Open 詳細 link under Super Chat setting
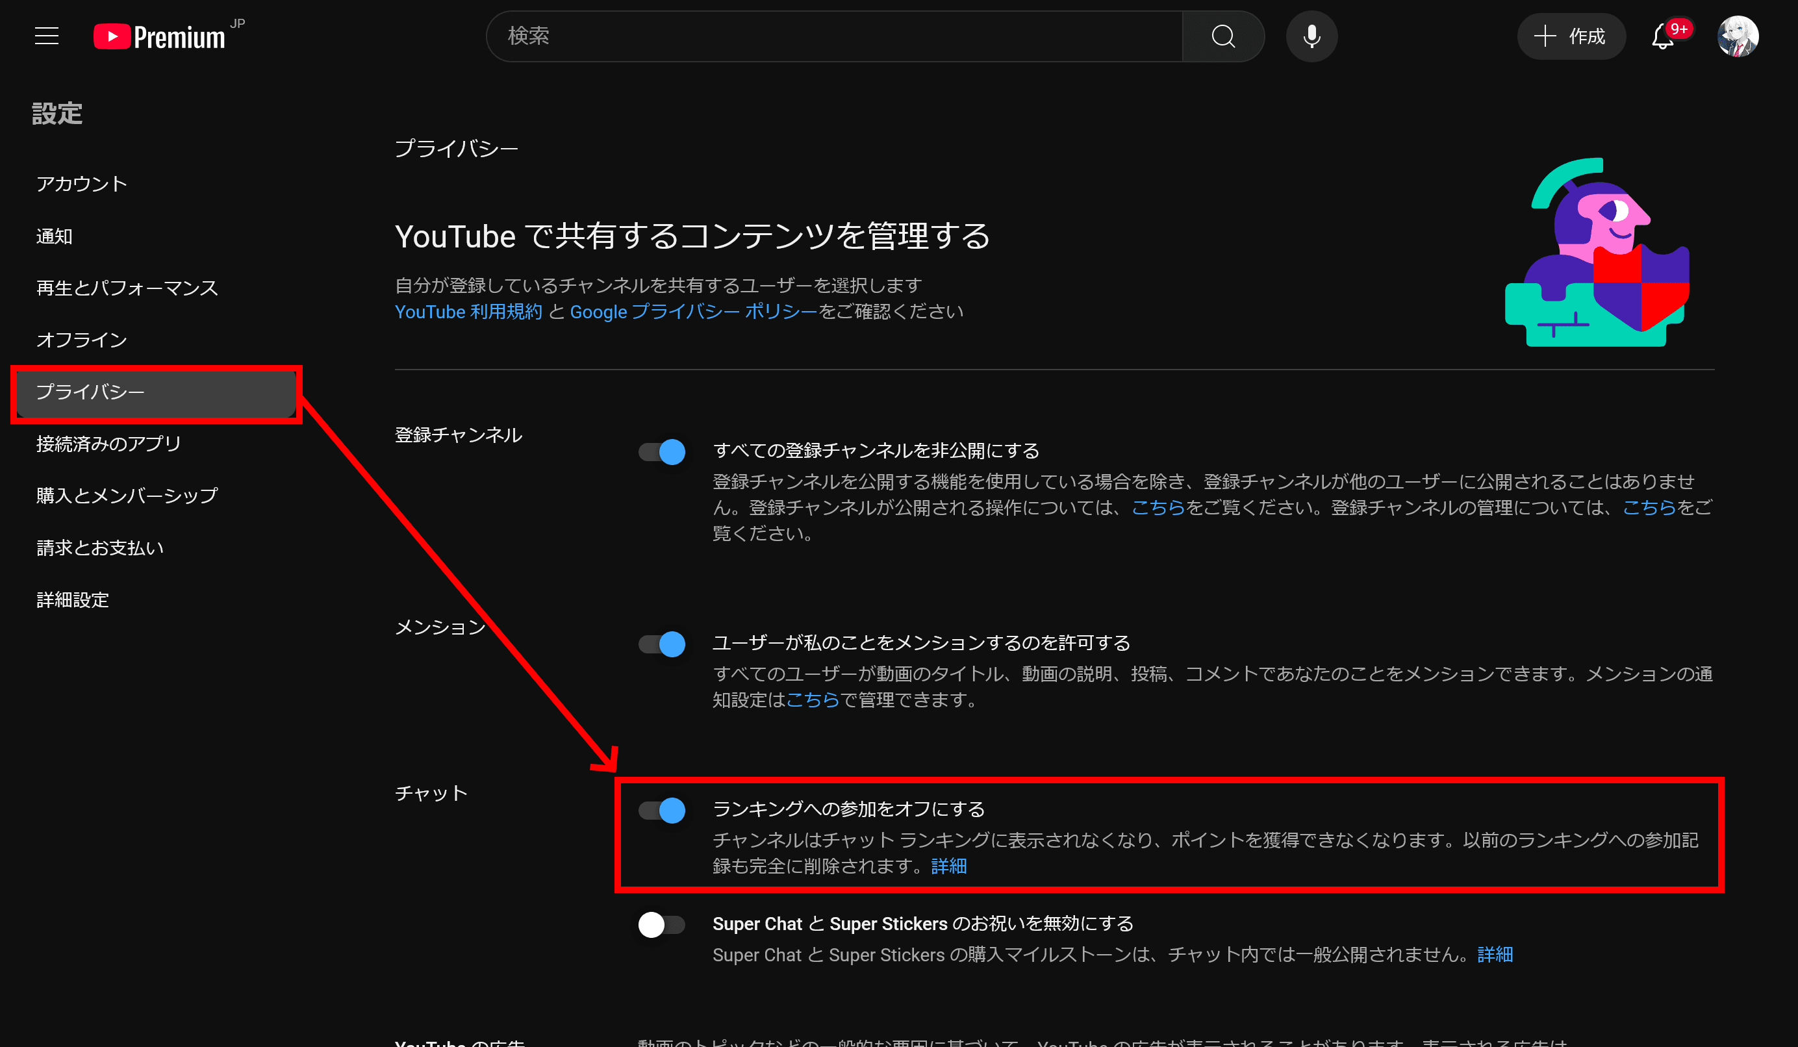Image resolution: width=1798 pixels, height=1047 pixels. (x=1495, y=955)
